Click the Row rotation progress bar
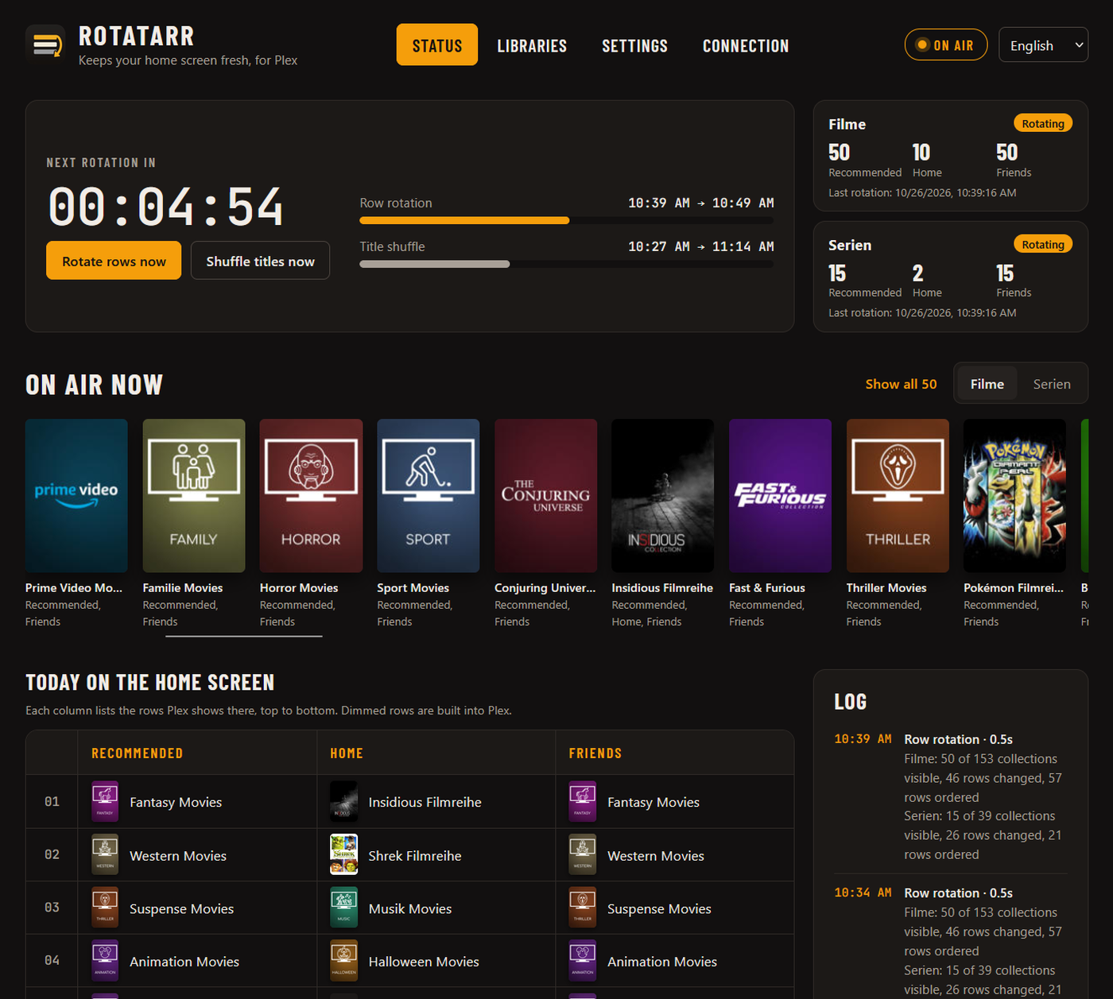1113x999 pixels. pos(566,220)
